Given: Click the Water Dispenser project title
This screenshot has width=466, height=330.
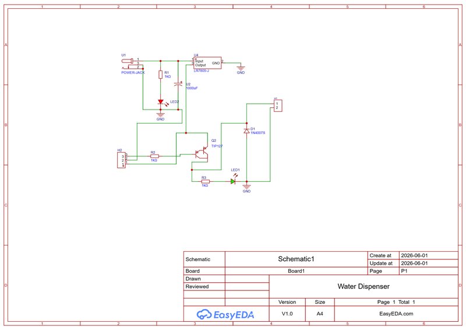Looking at the screenshot, I should [363, 286].
